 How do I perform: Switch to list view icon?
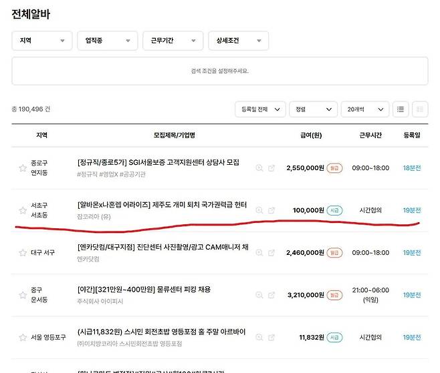[x=401, y=109]
